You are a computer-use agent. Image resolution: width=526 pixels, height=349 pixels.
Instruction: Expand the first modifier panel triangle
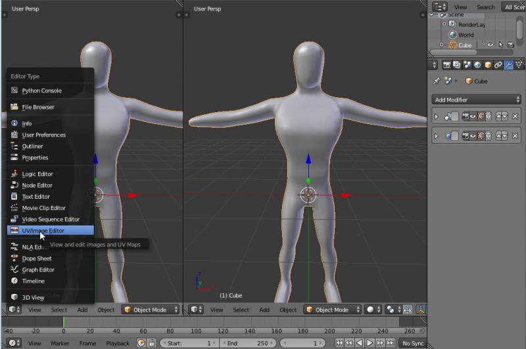coord(436,116)
